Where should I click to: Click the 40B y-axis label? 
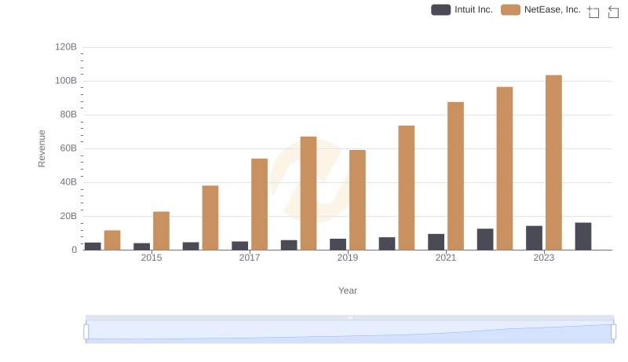(x=68, y=182)
